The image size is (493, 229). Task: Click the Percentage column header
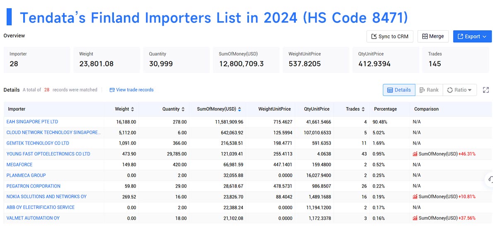point(385,109)
